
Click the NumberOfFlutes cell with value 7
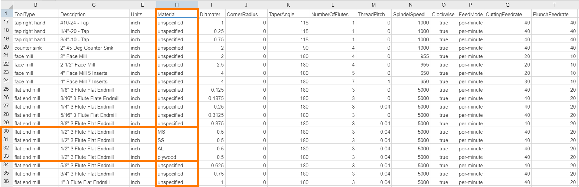(x=333, y=81)
